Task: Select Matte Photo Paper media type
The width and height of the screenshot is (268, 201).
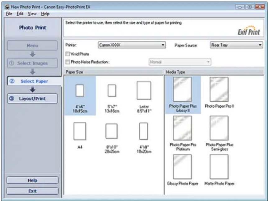Action: 219,167
